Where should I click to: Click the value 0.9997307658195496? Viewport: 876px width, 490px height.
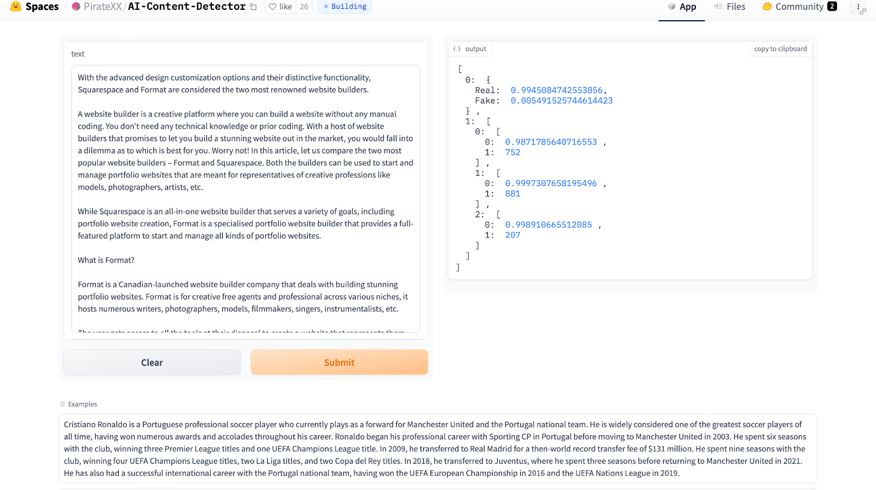(551, 183)
